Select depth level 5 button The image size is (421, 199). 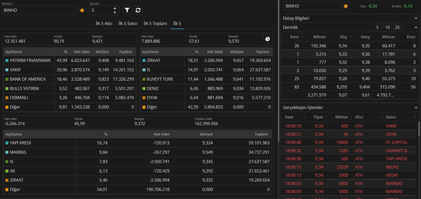click(x=377, y=27)
